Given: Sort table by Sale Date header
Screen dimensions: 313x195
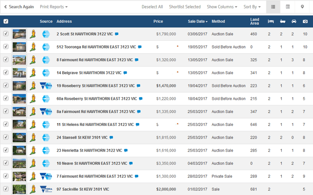Looking at the screenshot, I should point(198,21).
